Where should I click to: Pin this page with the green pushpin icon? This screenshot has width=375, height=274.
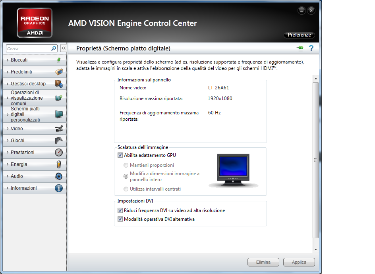[x=300, y=48]
